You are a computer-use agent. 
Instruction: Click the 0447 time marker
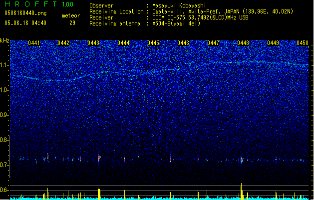pos(213,43)
